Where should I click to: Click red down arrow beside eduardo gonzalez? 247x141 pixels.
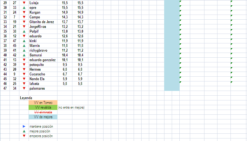coord(24,60)
